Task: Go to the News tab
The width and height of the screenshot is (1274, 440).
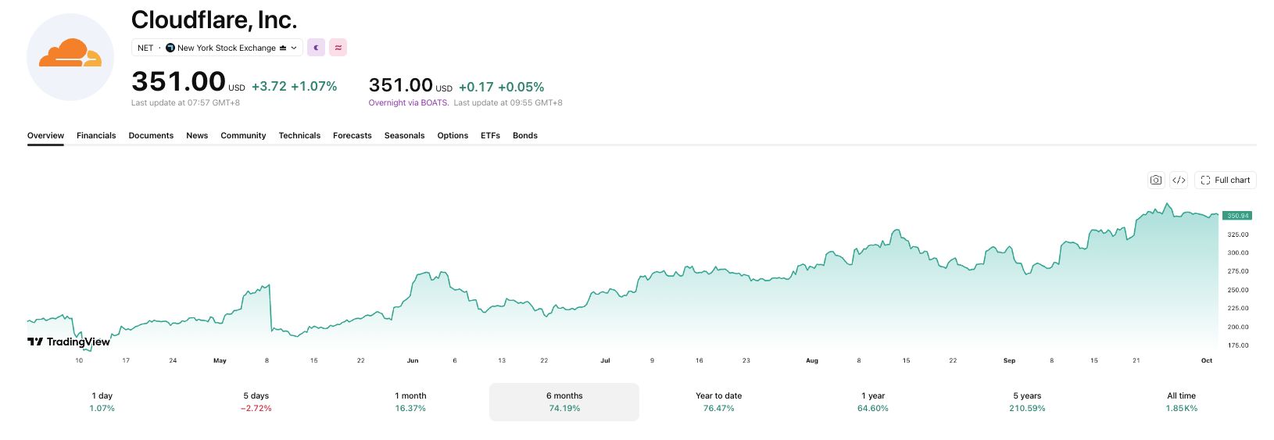Action: point(197,135)
